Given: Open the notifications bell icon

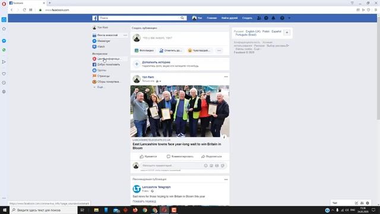Looking at the screenshot, I should [273, 18].
